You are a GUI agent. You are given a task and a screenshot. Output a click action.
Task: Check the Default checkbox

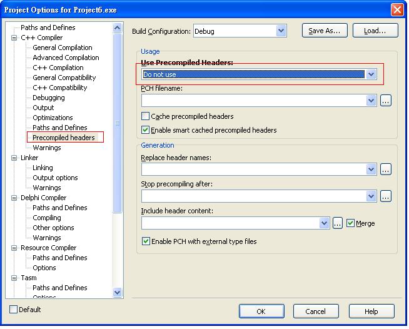[x=13, y=310]
